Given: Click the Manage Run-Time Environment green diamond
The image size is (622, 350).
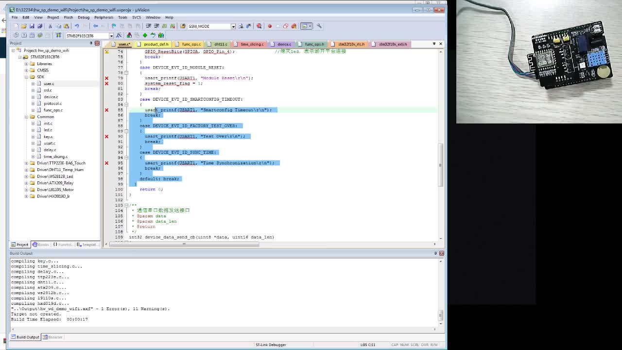Looking at the screenshot, I should (145, 35).
